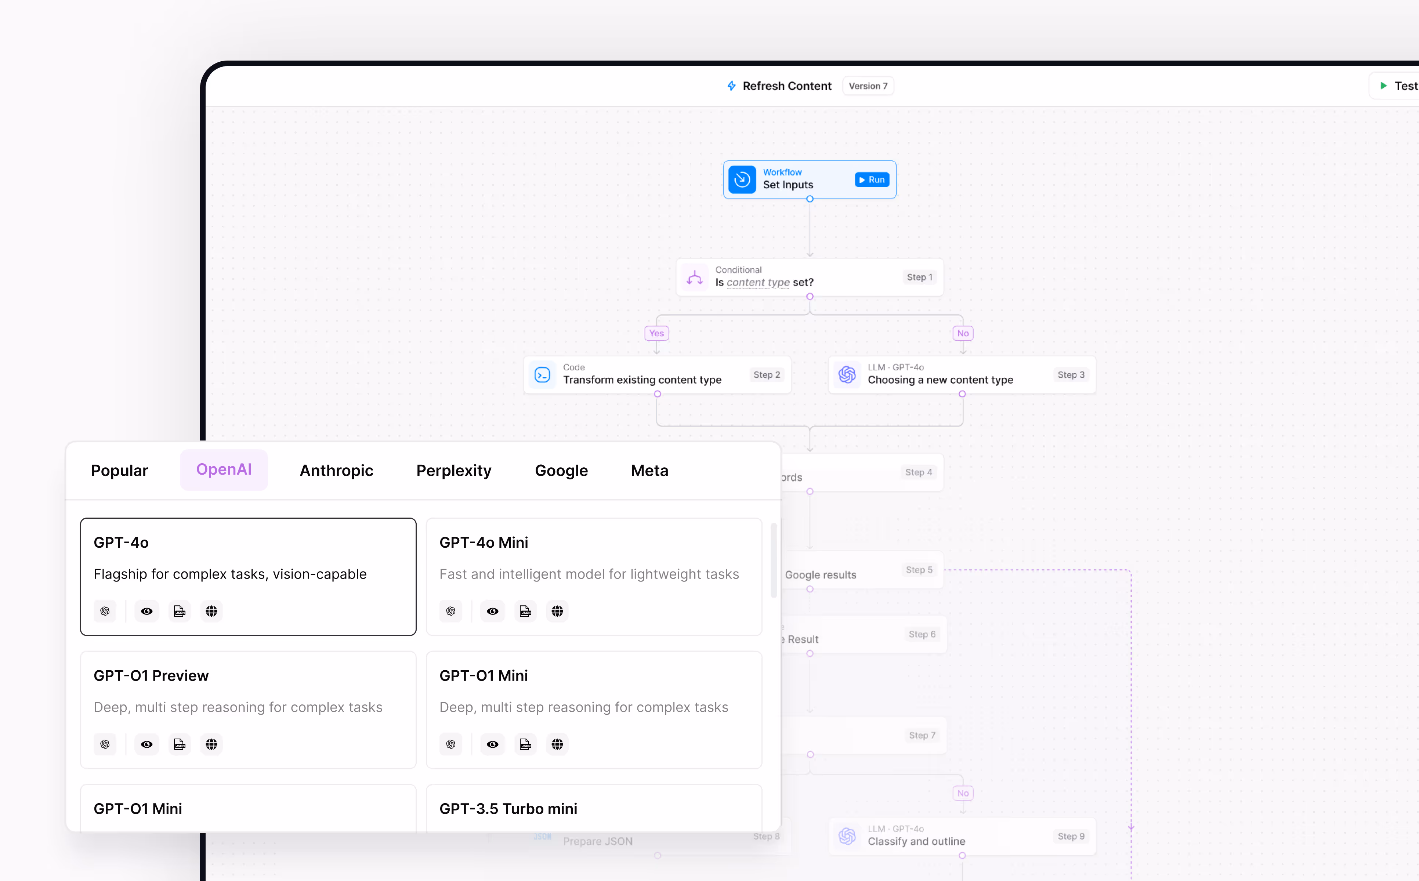
Task: Choose the GPT-O1 Preview model card
Action: pos(248,710)
